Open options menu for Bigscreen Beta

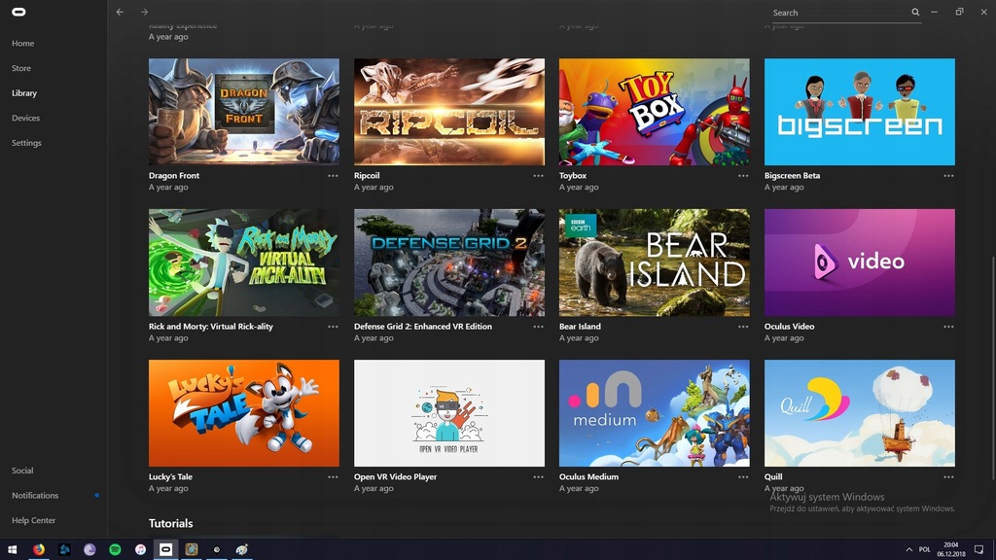pyautogui.click(x=948, y=176)
